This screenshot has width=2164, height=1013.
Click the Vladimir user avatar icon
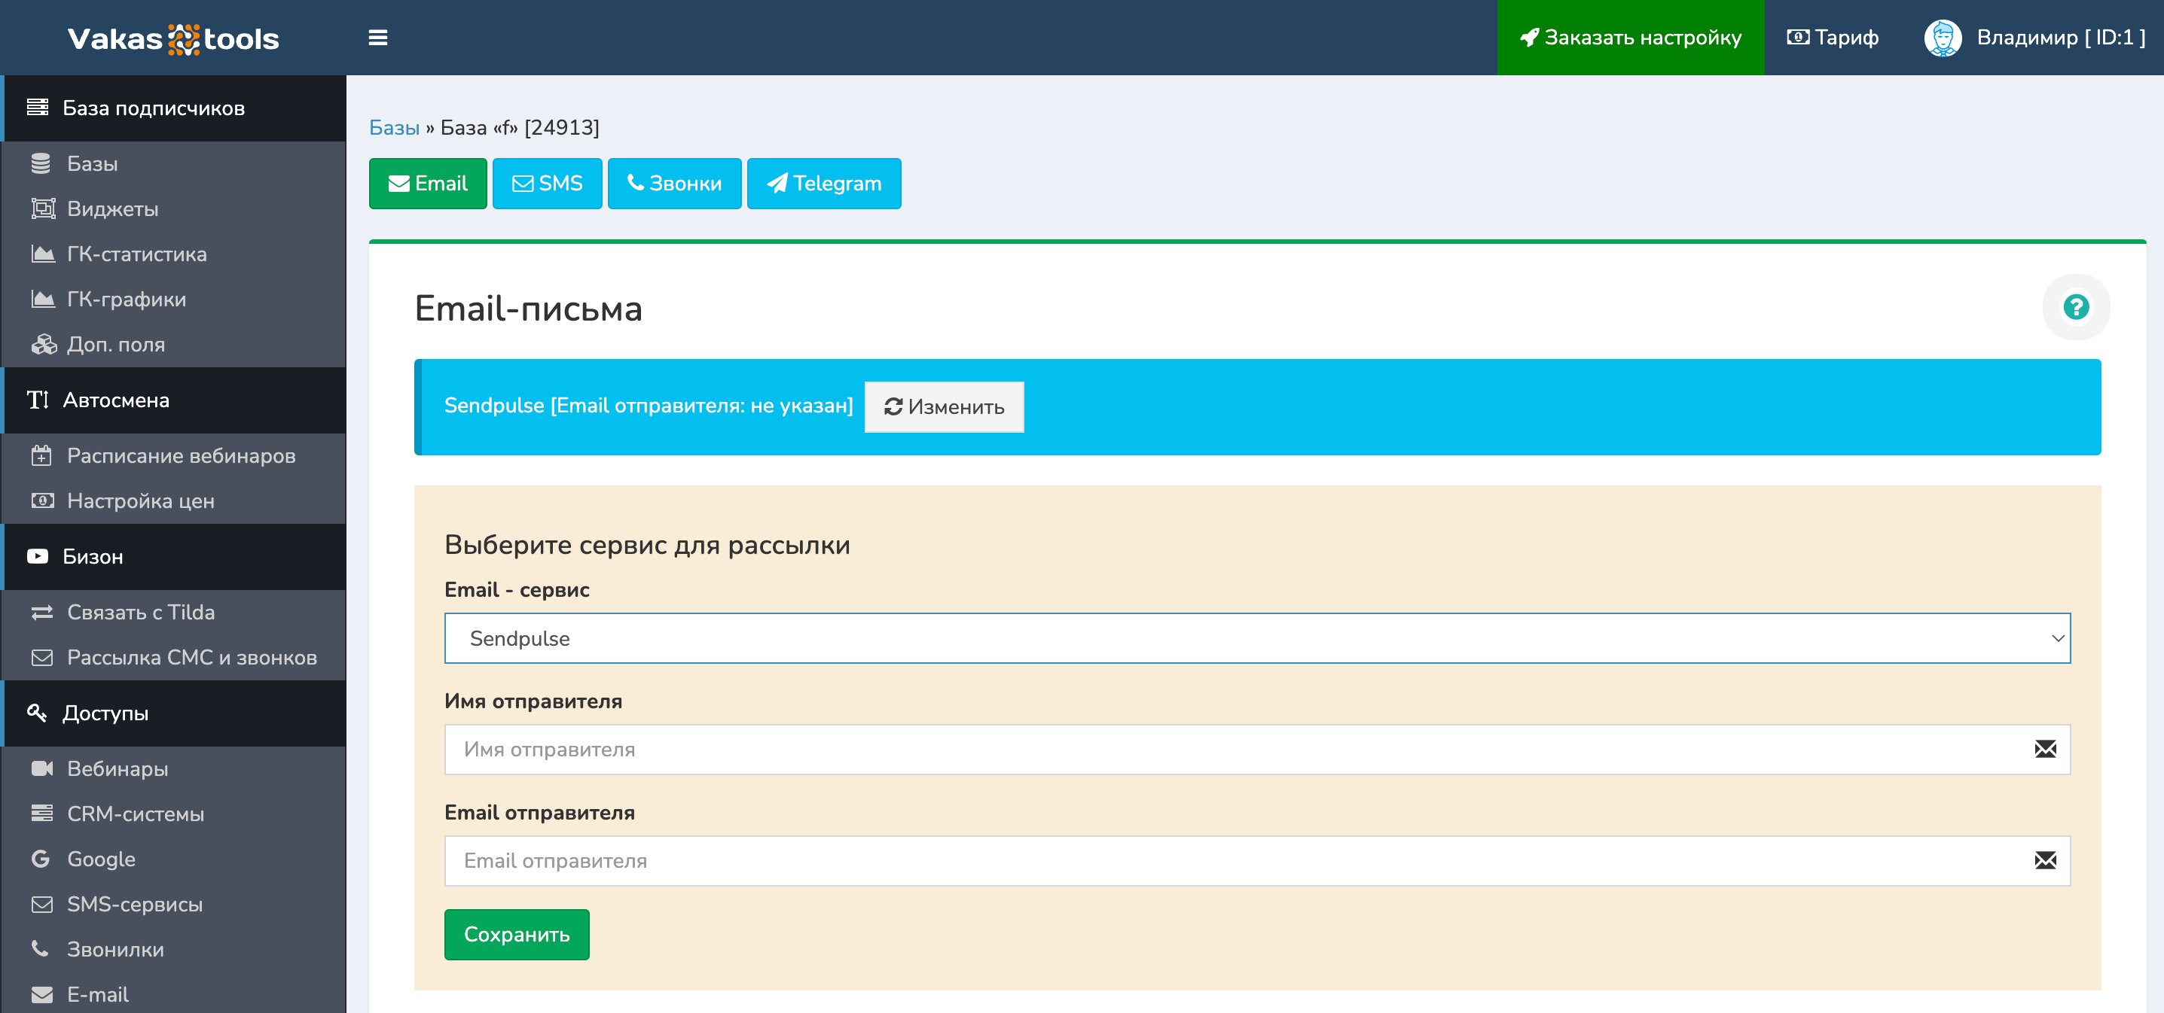point(1943,38)
